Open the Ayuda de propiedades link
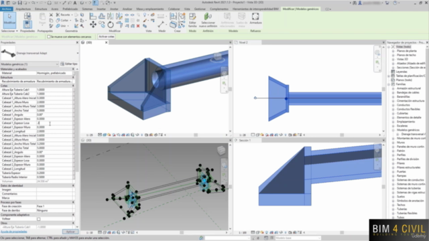Screen dimensions: 429x241 [x=13, y=232]
